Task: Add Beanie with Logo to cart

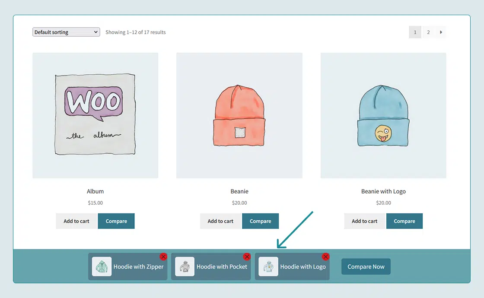Action: [x=364, y=221]
